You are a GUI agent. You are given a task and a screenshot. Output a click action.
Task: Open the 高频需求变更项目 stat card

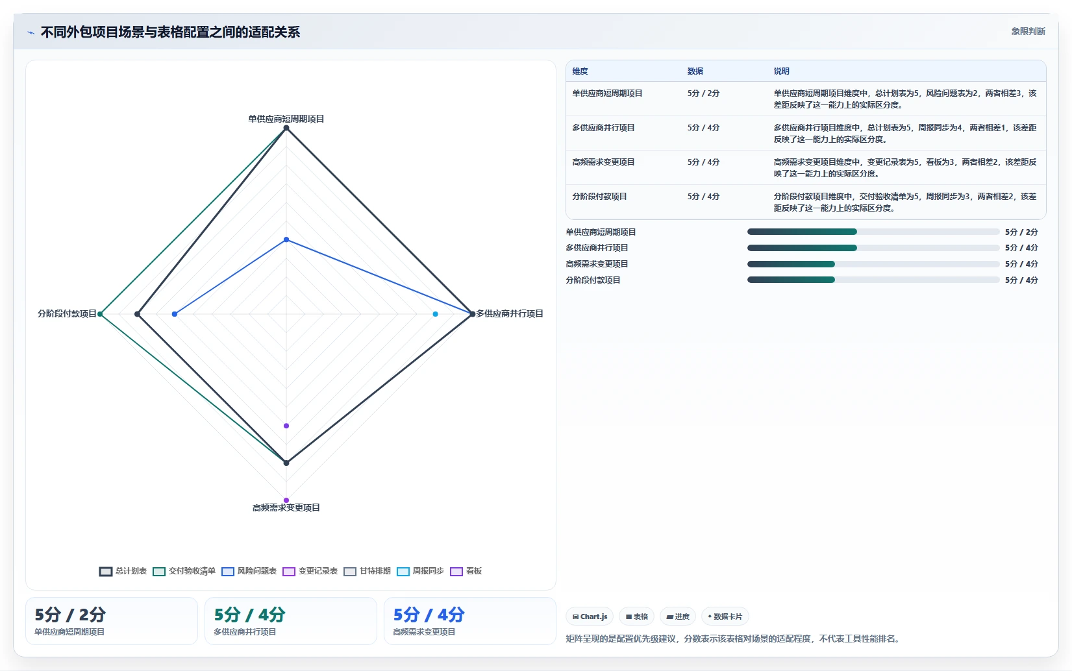pos(470,621)
